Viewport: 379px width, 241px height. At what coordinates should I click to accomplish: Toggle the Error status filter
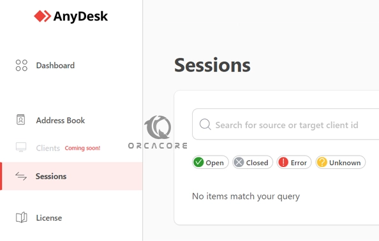pyautogui.click(x=294, y=163)
